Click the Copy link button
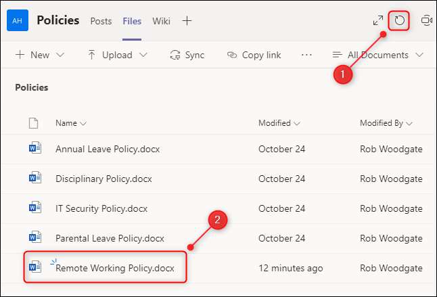437x297 pixels. [254, 55]
